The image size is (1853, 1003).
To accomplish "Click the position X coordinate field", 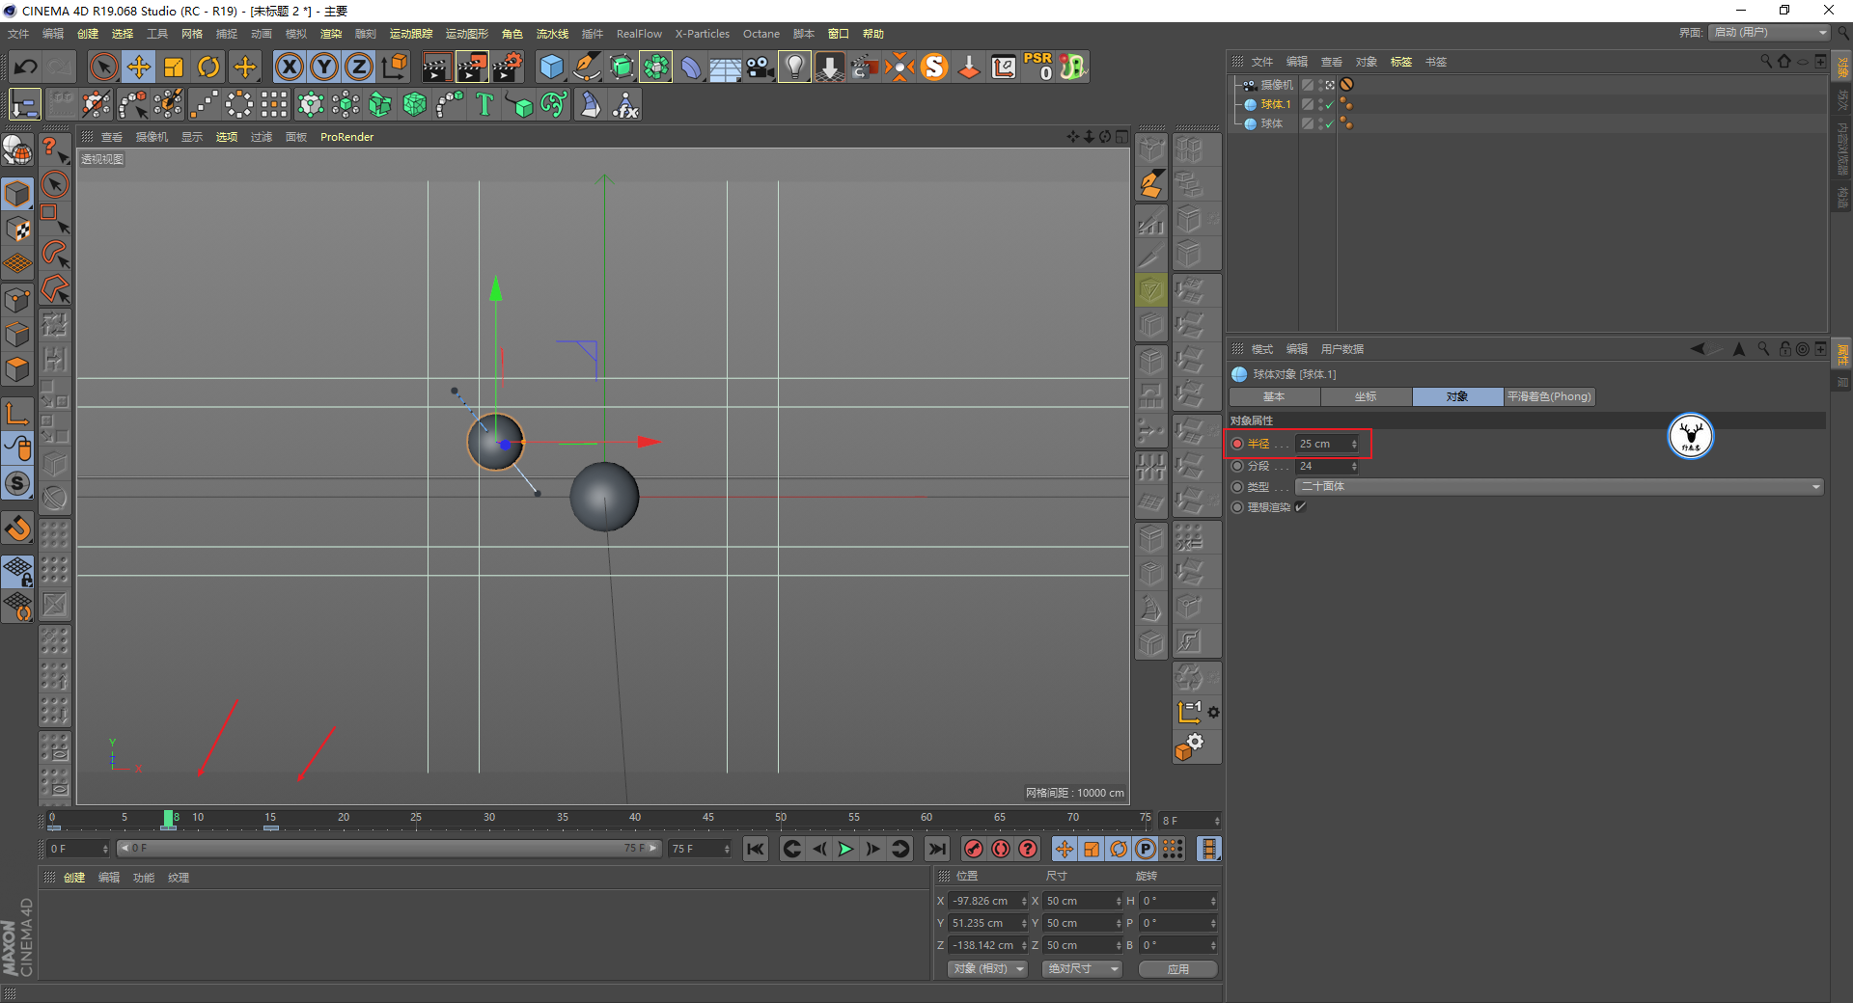I will pos(988,901).
